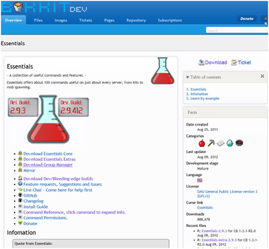Open Live Chat help link
Screen dimensions: 269x249
[x=58, y=190]
